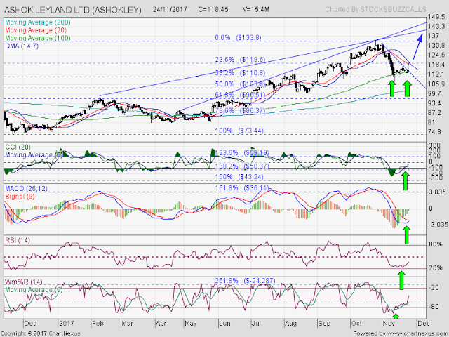
Task: Click the closing price C=118.45
Action: tap(213, 9)
